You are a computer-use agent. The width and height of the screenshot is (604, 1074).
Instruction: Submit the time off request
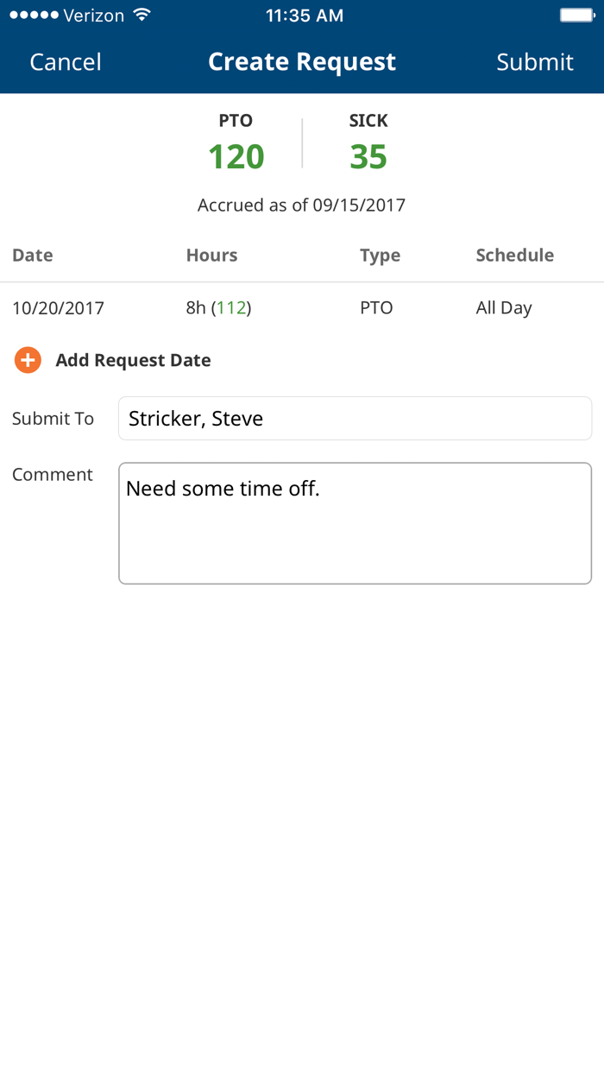pyautogui.click(x=535, y=61)
